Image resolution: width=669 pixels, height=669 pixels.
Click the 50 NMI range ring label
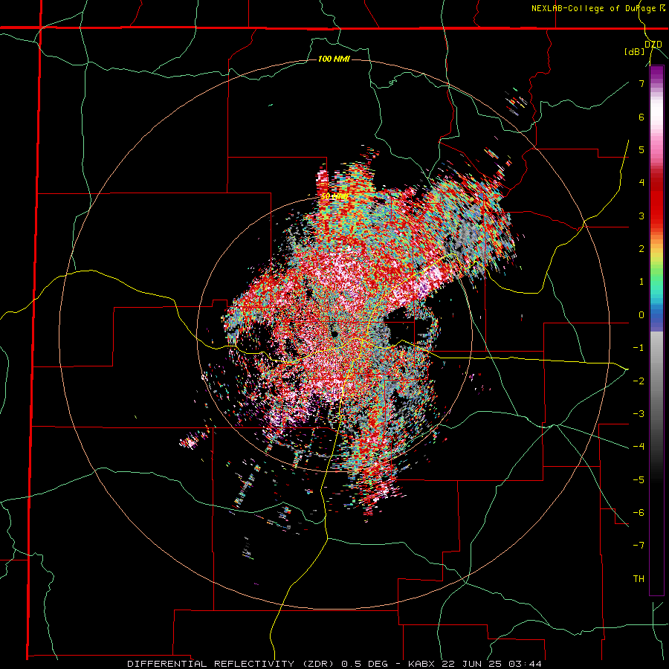tap(334, 196)
